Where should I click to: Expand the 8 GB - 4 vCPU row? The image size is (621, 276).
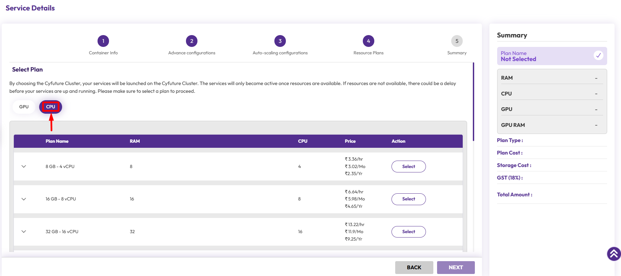24,167
